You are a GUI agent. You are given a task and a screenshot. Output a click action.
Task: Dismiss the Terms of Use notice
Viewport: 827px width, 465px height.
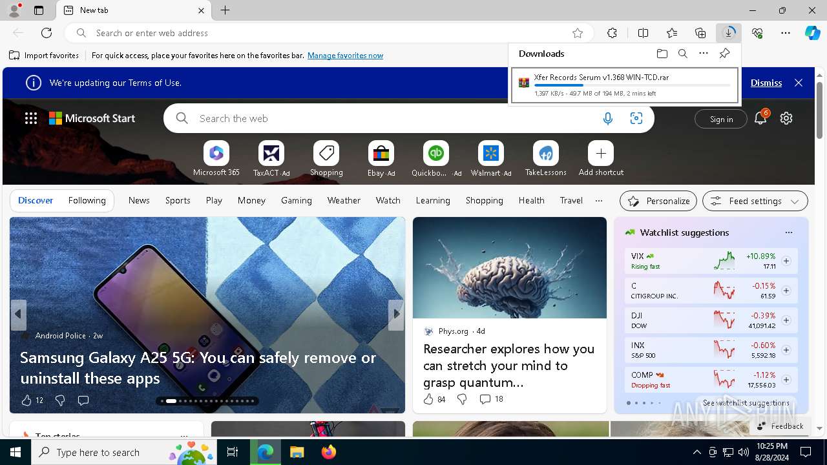[766, 83]
